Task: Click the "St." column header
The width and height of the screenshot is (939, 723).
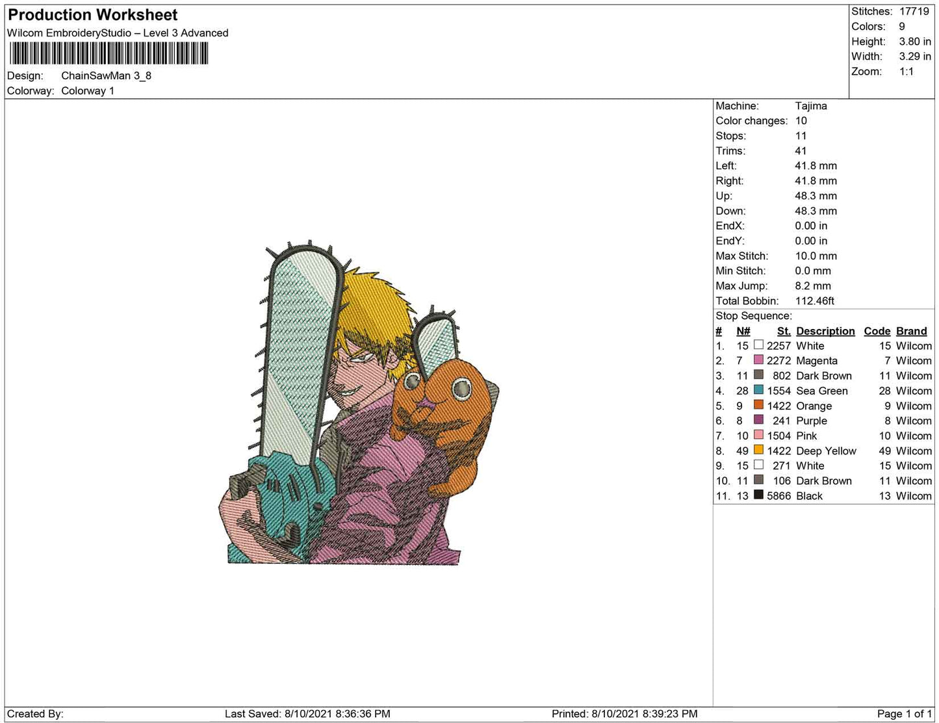Action: [784, 331]
